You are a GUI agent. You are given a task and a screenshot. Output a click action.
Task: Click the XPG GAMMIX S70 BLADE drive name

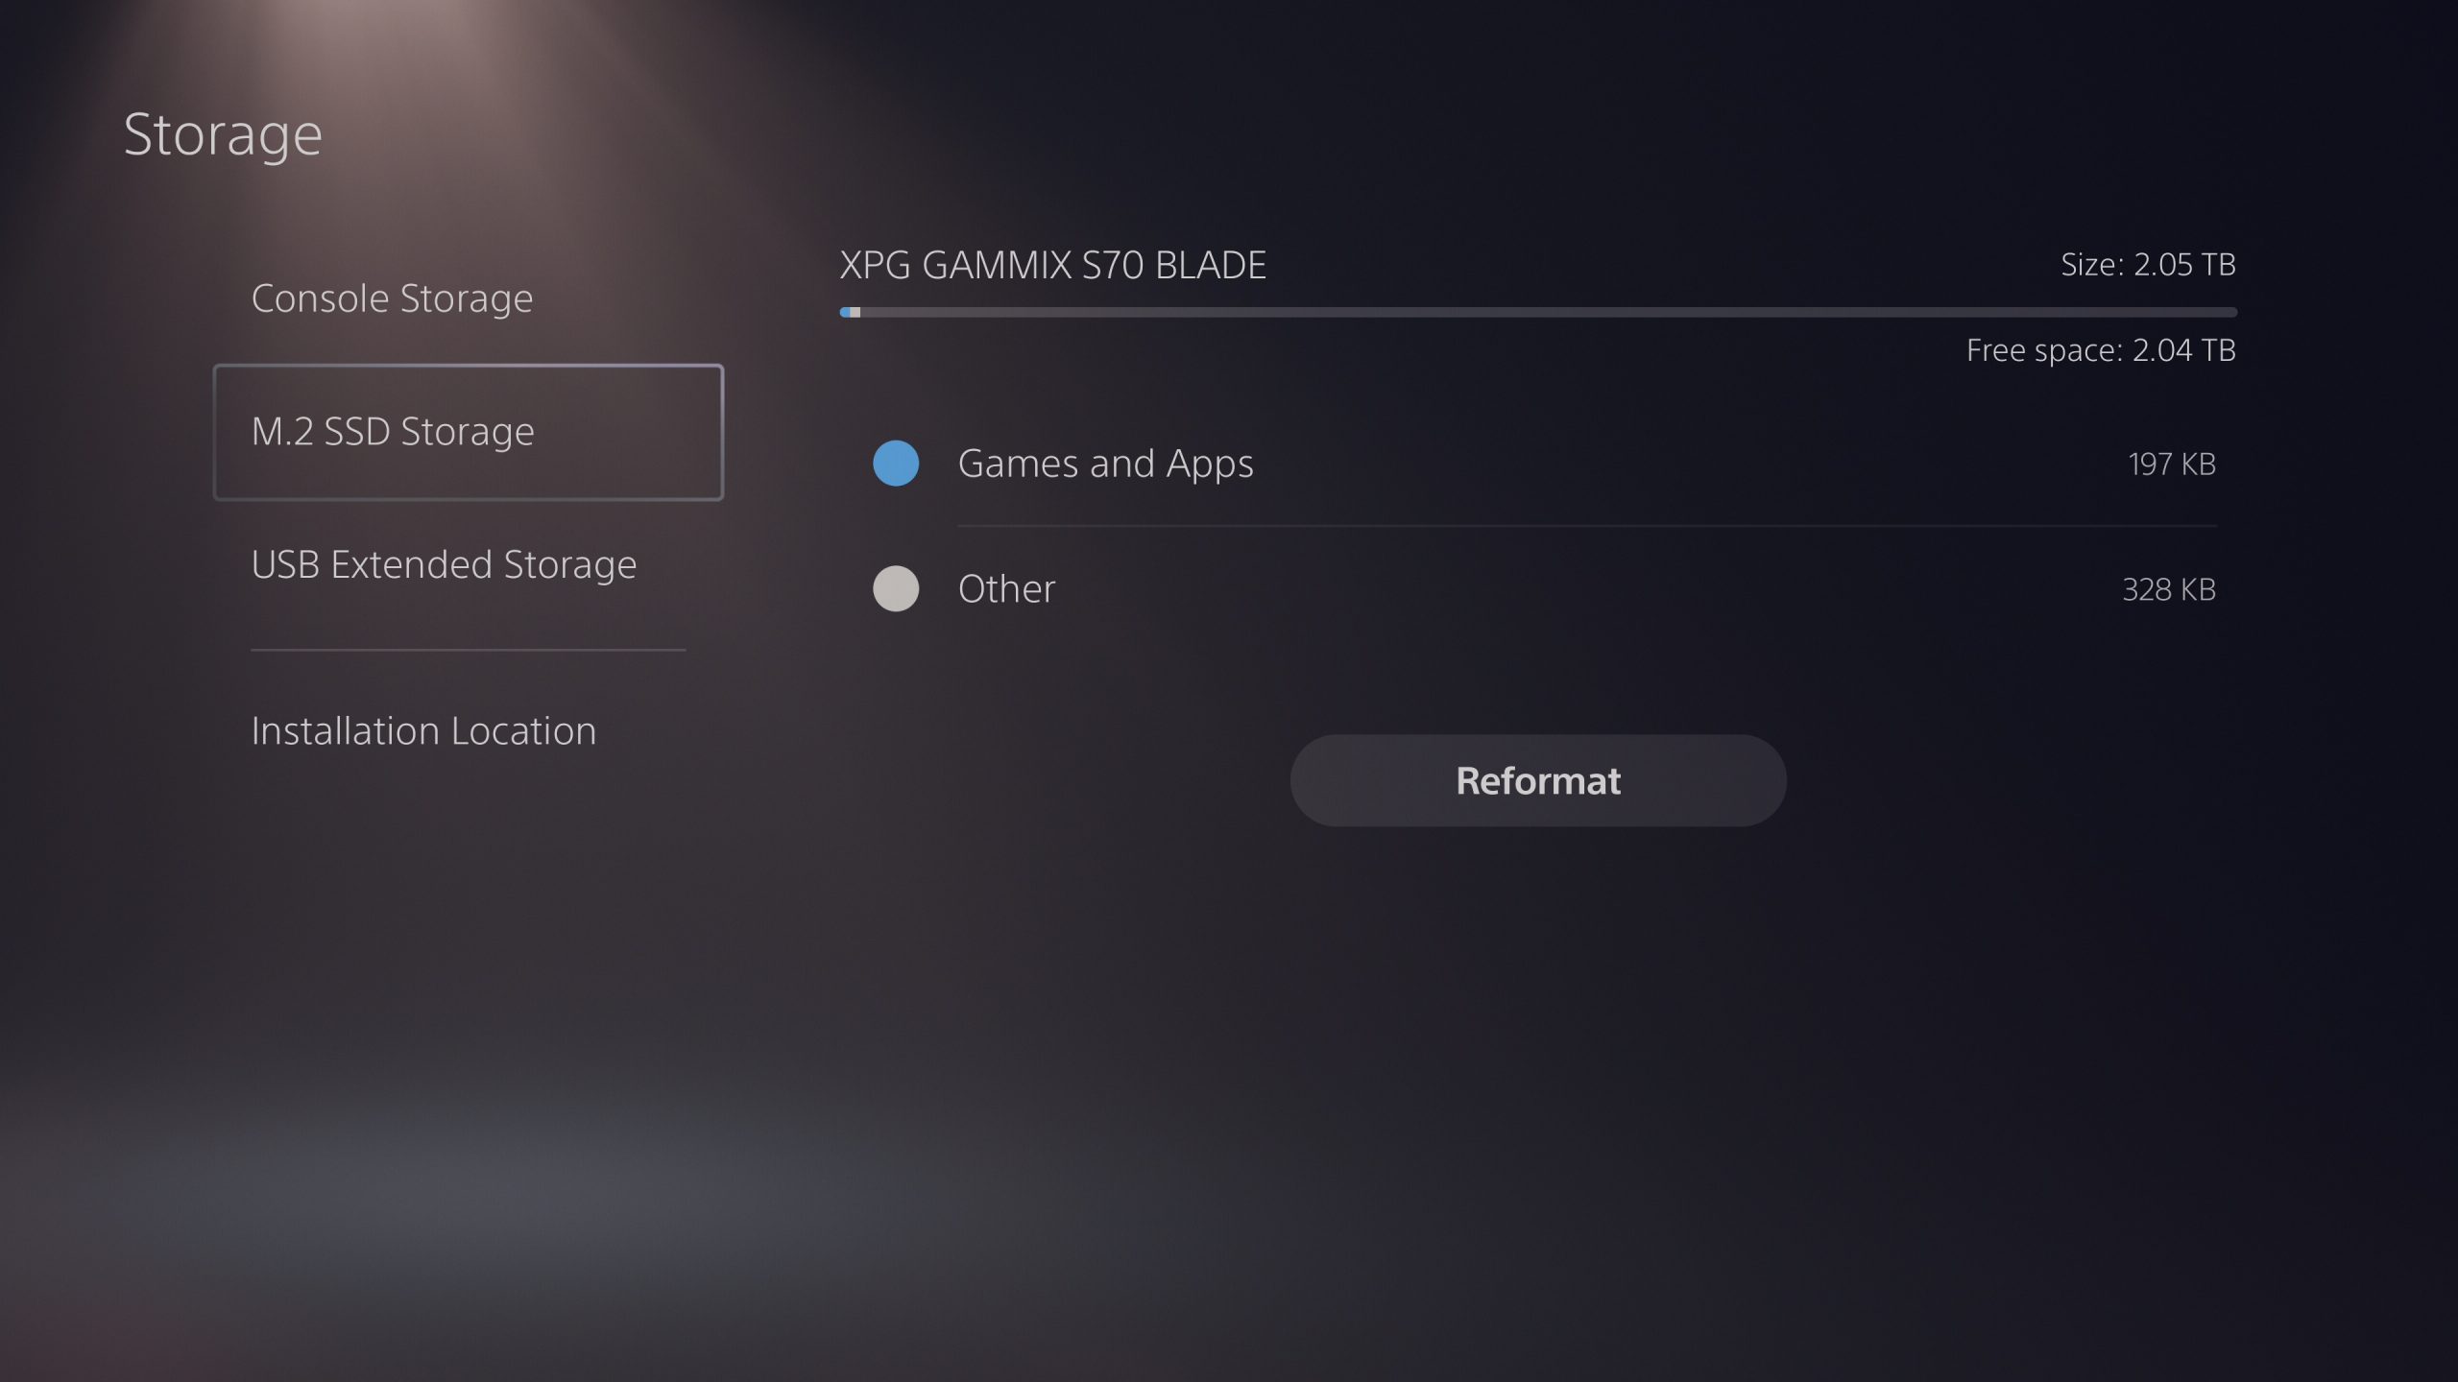(x=1053, y=265)
